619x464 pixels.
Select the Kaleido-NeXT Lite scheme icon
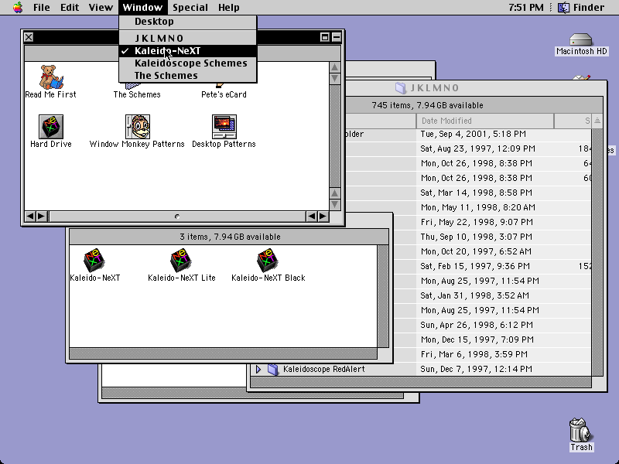point(181,260)
